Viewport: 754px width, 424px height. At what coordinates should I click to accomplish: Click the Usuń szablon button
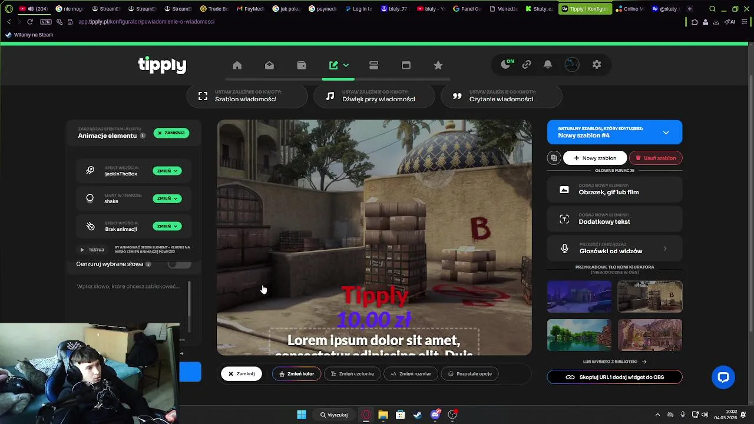656,158
